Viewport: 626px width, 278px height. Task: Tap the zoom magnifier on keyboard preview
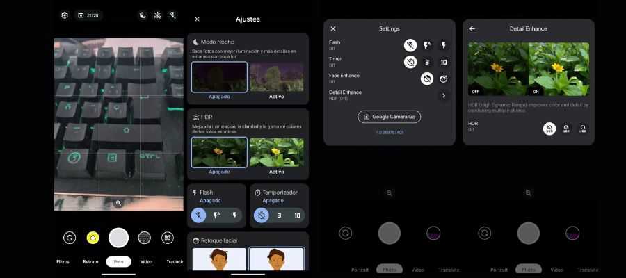[119, 203]
